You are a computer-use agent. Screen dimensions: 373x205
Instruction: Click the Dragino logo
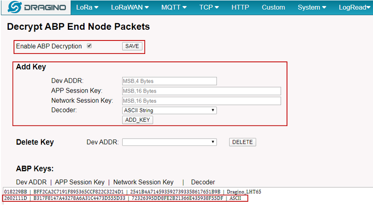point(36,7)
